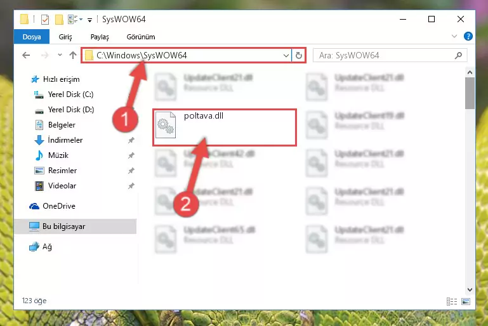Click the Hızlı erişim star icon
488x326 pixels.
click(35, 79)
